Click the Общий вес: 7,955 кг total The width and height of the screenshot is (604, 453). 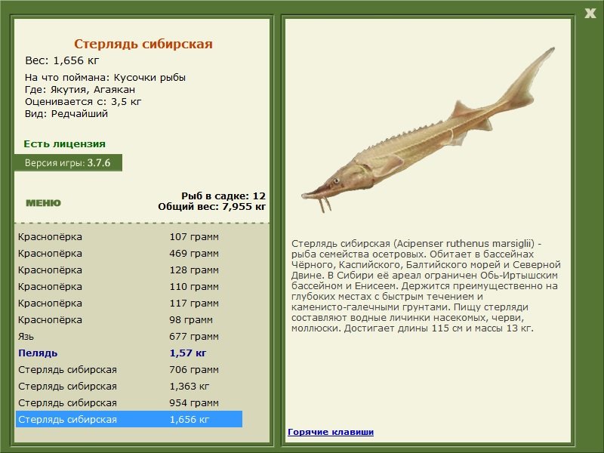212,206
